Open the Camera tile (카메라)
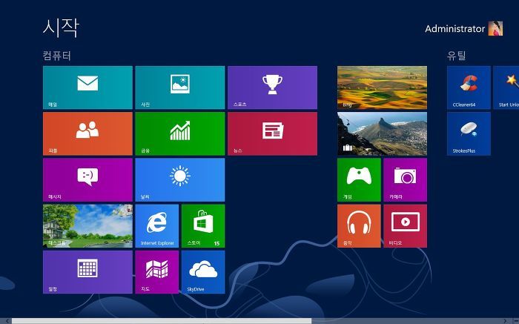519x324 pixels. point(405,179)
